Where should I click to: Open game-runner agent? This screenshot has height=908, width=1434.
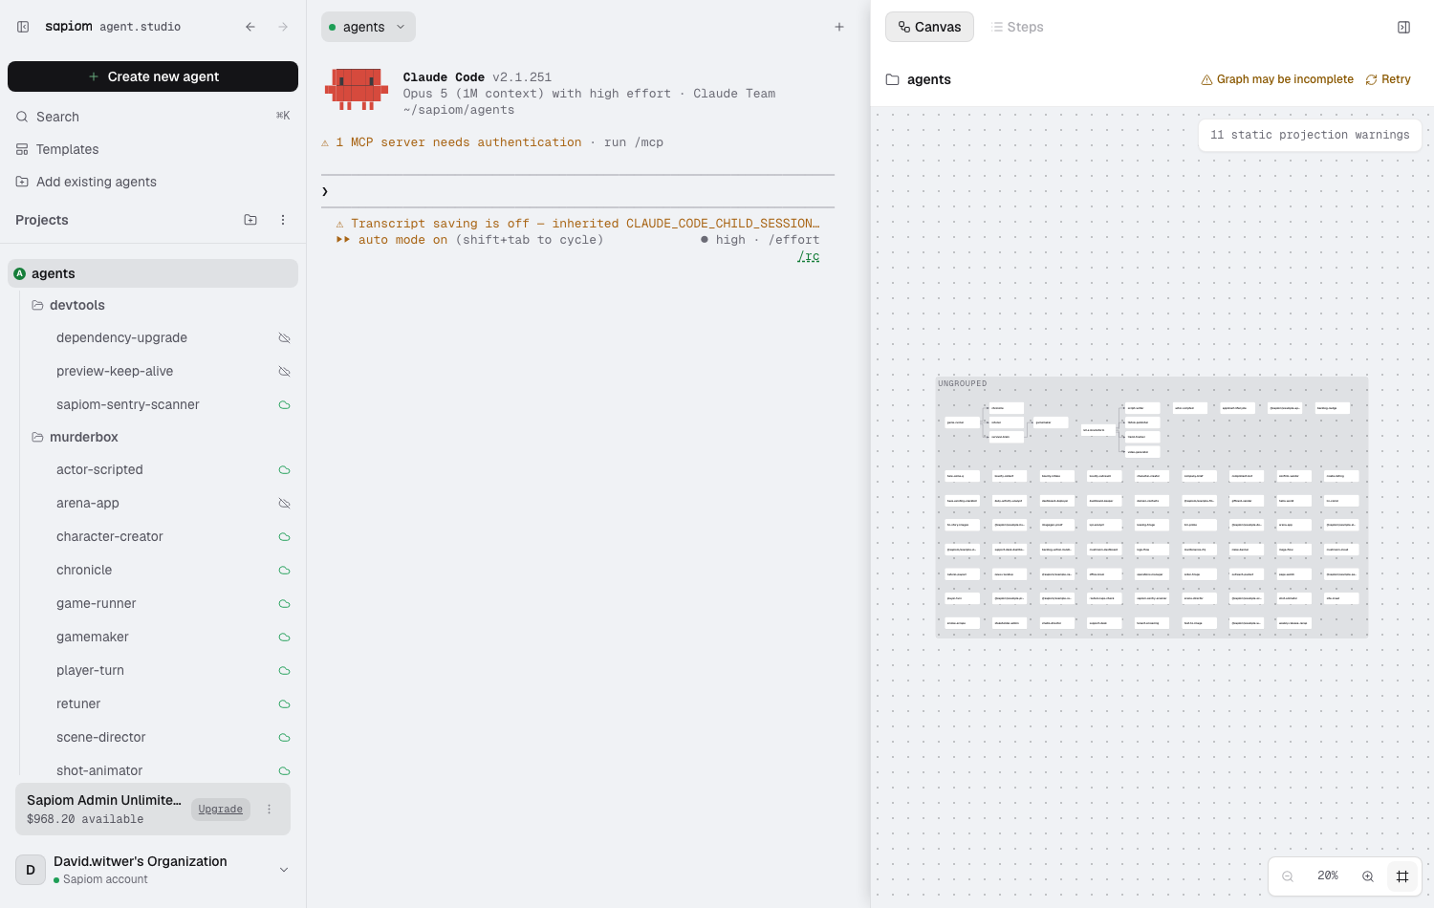(x=96, y=603)
